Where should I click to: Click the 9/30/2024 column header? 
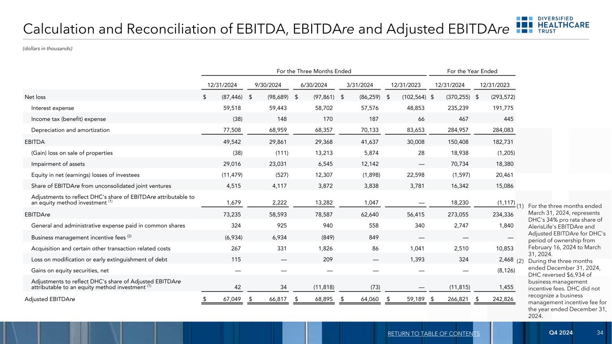pos(268,84)
